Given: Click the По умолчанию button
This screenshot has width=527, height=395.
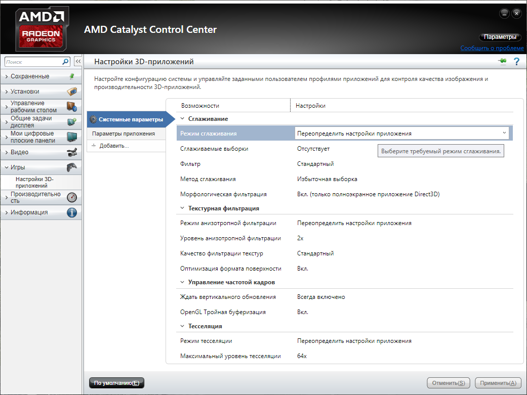Looking at the screenshot, I should point(116,383).
